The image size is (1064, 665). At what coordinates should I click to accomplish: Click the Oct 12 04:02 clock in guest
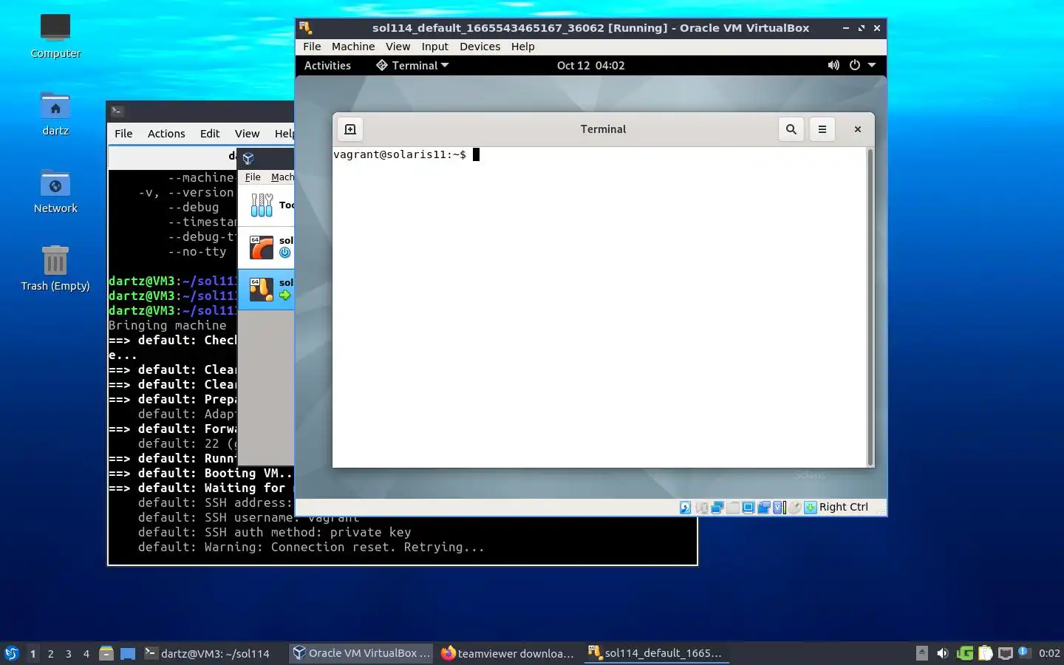[x=590, y=65]
